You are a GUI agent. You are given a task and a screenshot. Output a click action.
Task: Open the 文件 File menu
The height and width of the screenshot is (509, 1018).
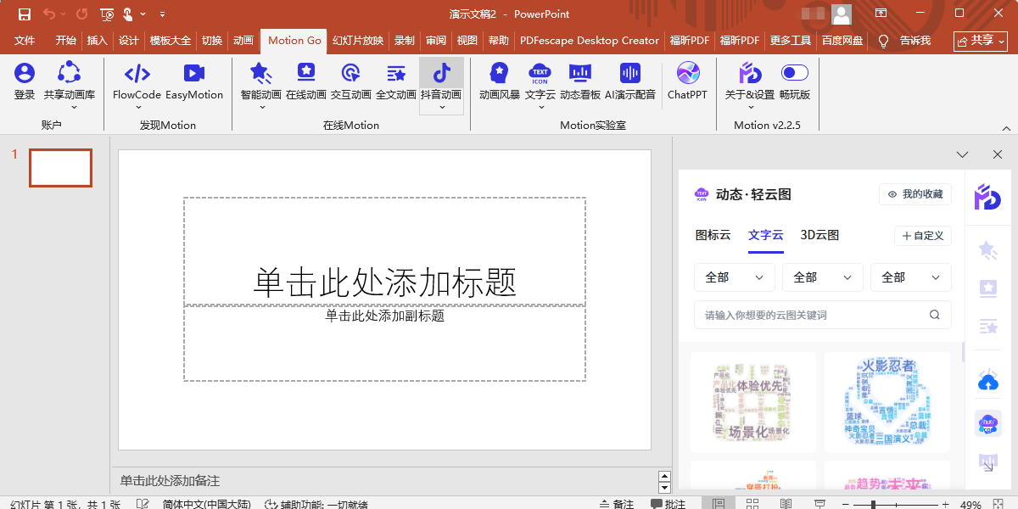25,40
